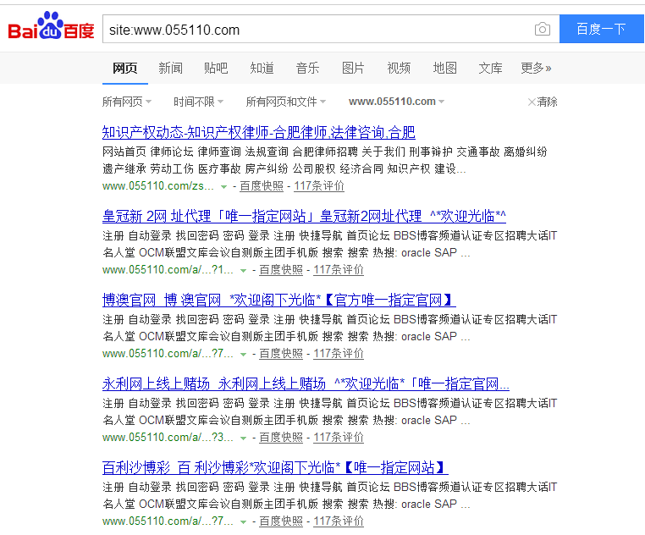Click the 清除 clear filters X icon

[x=532, y=102]
